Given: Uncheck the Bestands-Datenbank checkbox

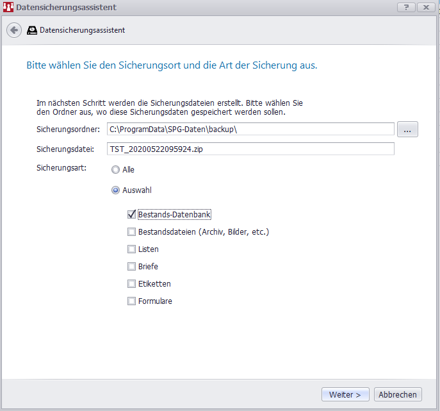Looking at the screenshot, I should click(x=132, y=214).
